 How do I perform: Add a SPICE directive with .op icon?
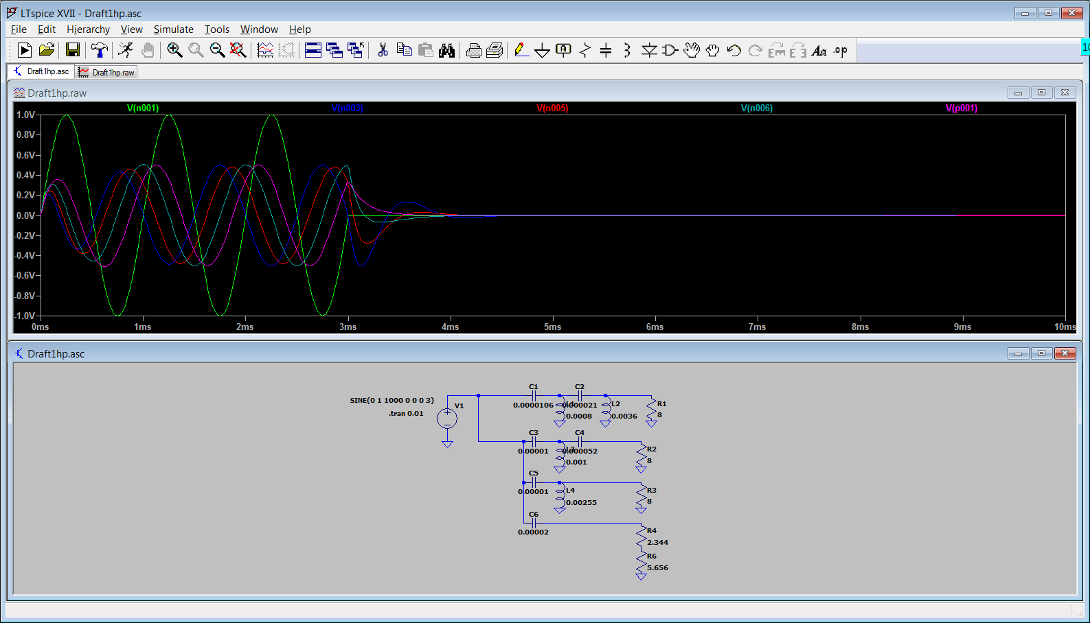[x=841, y=50]
